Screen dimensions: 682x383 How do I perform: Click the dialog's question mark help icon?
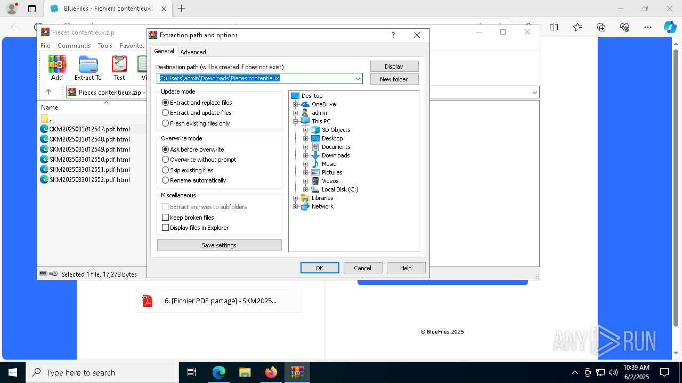tap(393, 35)
